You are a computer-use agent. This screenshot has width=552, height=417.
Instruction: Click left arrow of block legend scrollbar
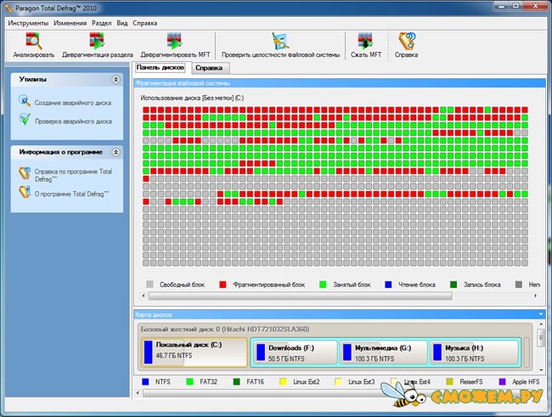[144, 296]
